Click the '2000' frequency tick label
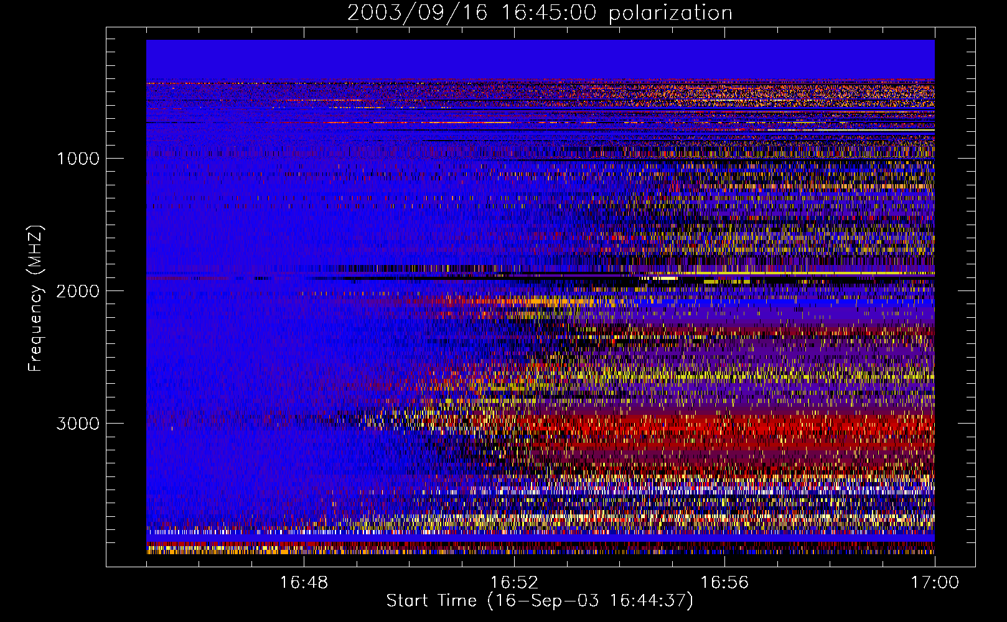Viewport: 1007px width, 622px height. tap(78, 291)
